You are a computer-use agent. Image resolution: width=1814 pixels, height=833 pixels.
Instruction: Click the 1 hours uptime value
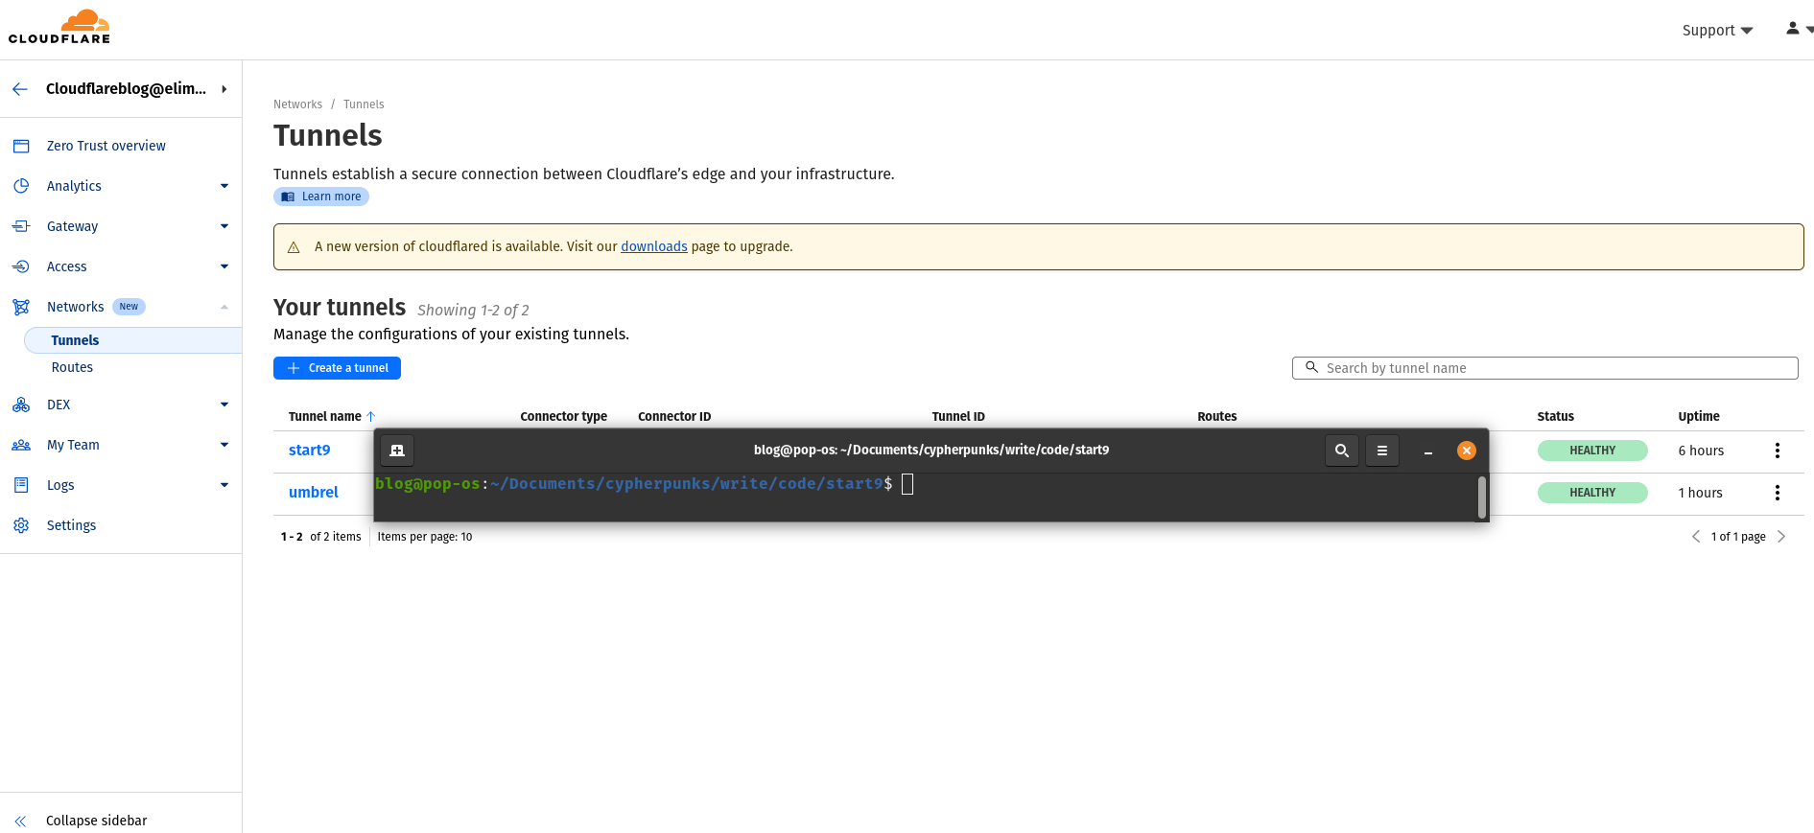coord(1700,493)
